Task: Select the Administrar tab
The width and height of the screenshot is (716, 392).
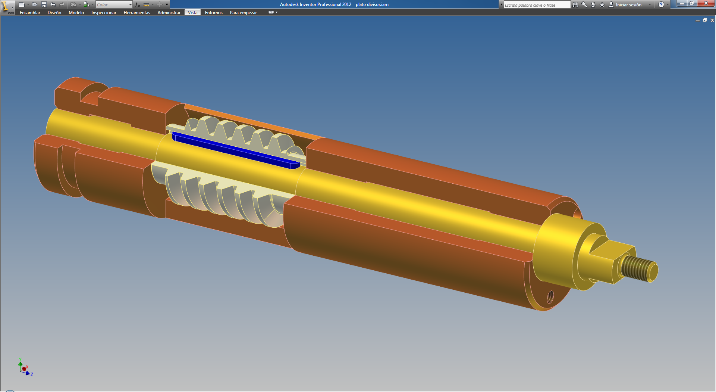Action: [169, 12]
